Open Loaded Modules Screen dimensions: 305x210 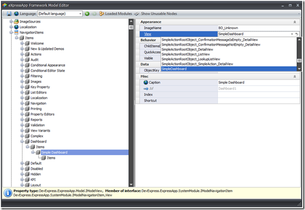(115, 14)
